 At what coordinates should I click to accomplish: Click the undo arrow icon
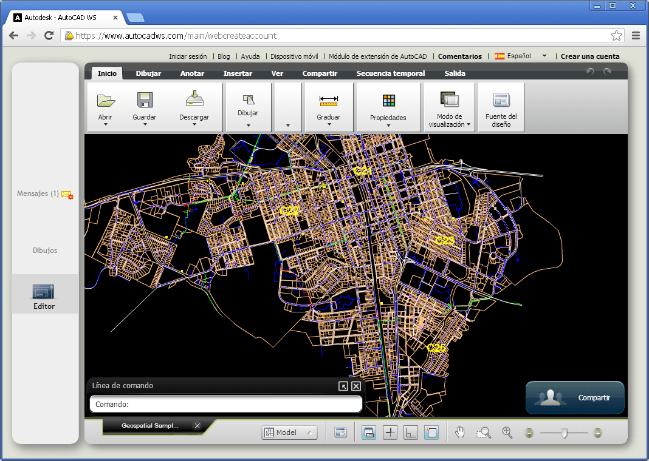(x=590, y=72)
